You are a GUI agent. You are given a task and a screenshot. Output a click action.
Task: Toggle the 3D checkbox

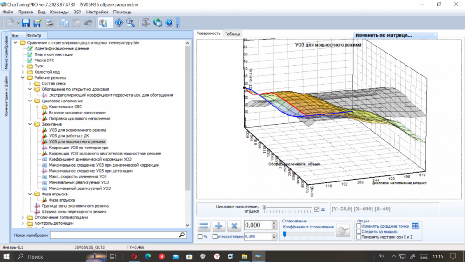pyautogui.click(x=317, y=209)
